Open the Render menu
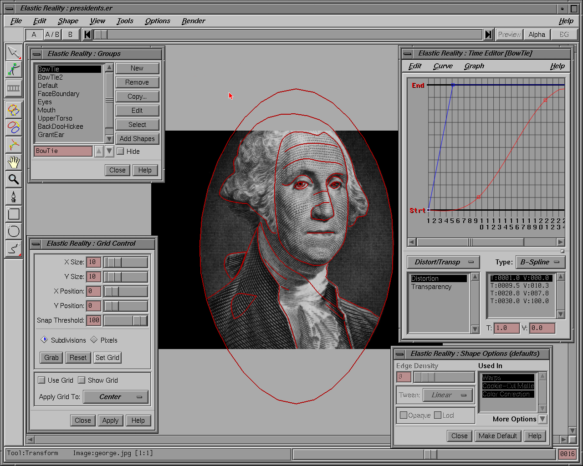Viewport: 583px width, 466px height. pyautogui.click(x=193, y=21)
